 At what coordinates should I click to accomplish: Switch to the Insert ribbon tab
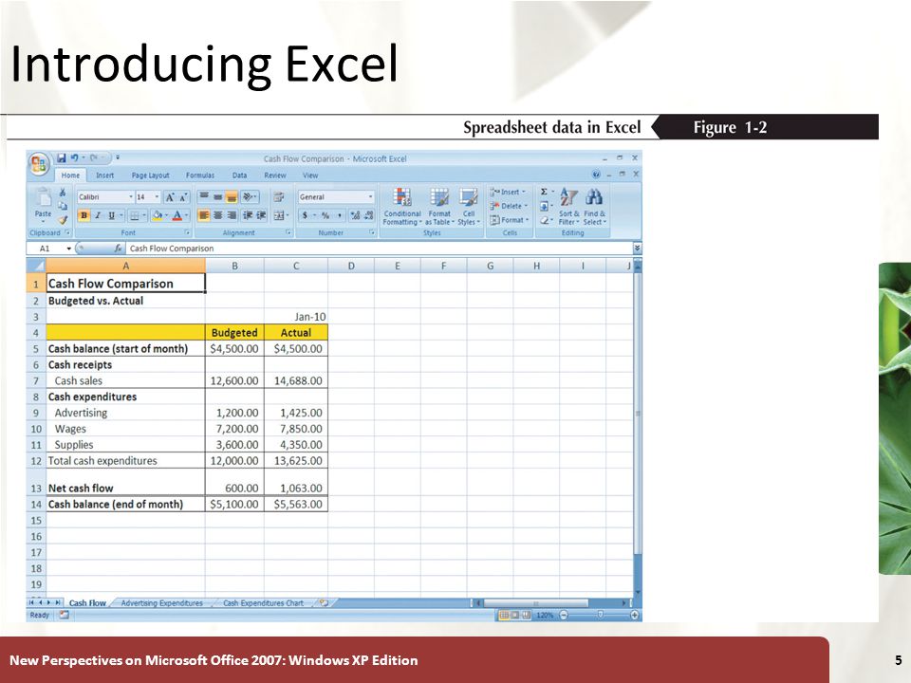tap(104, 175)
